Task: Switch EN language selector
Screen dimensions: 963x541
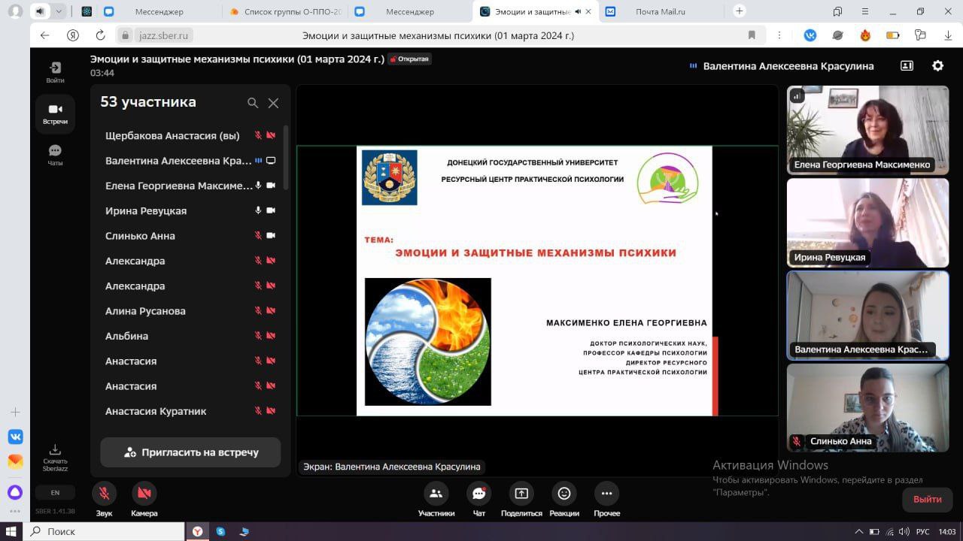Action: click(x=55, y=493)
